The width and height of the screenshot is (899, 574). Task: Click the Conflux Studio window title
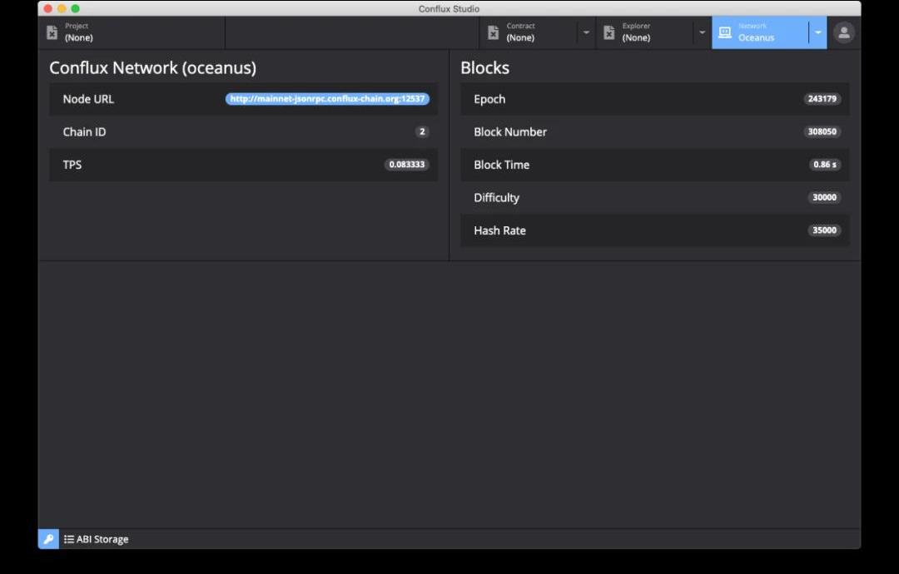pyautogui.click(x=449, y=8)
